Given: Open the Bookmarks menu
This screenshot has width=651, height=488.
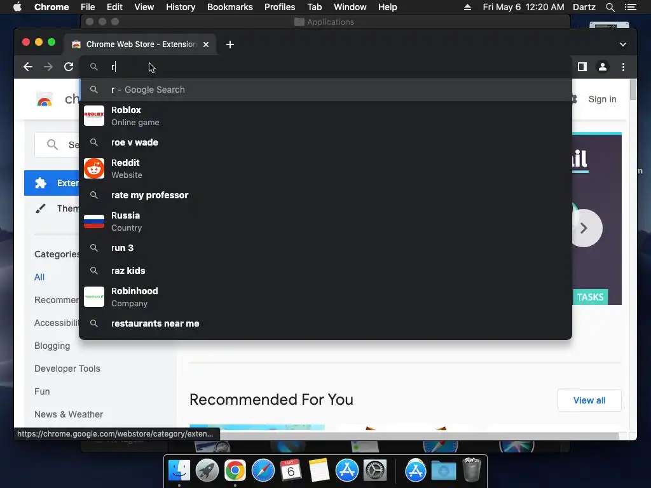Looking at the screenshot, I should coord(230,7).
